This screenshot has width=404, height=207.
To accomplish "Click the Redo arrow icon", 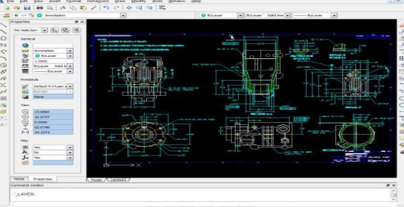I will pos(116,8).
